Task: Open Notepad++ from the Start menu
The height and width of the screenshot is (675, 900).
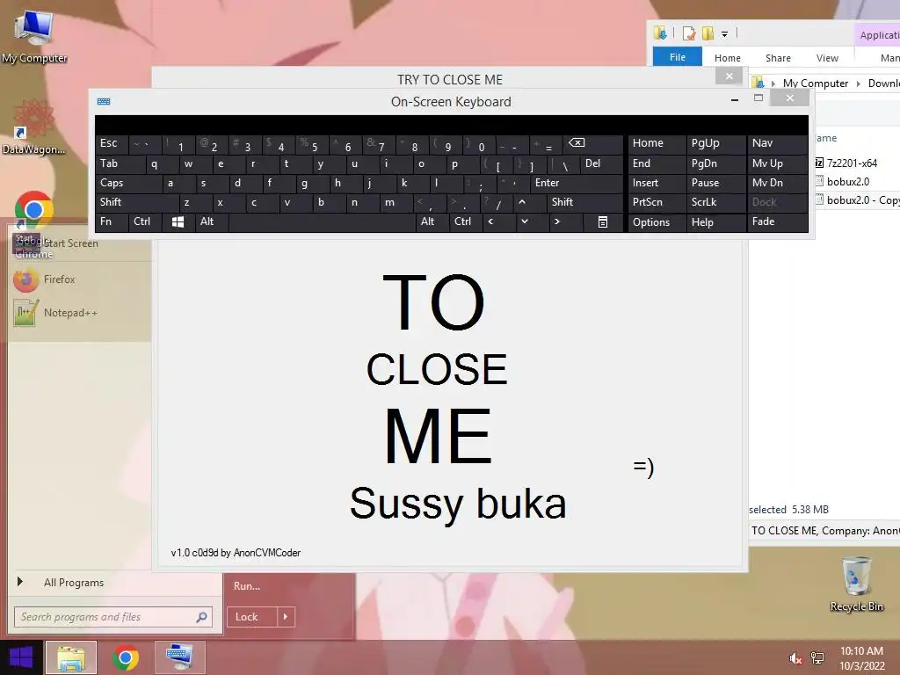Action: pyautogui.click(x=55, y=313)
